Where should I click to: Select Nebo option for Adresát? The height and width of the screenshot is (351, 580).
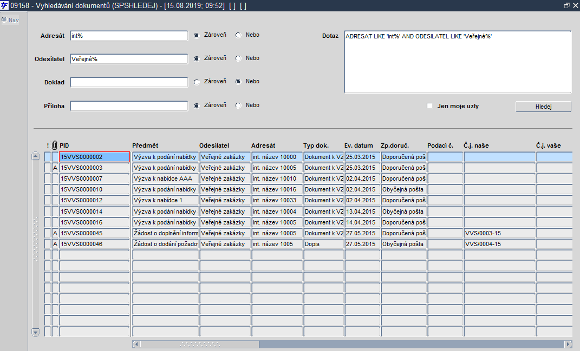(239, 35)
